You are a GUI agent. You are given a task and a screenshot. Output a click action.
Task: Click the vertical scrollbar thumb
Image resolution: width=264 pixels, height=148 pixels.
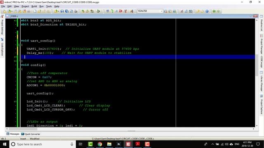pos(257,65)
